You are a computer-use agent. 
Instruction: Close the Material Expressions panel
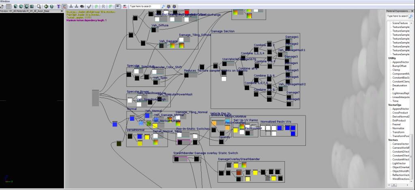(x=413, y=11)
